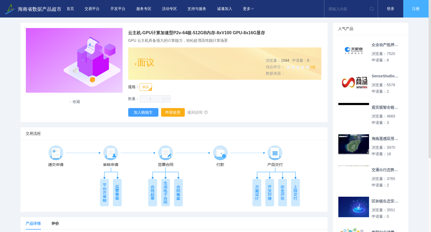Viewport: 431px width, 232px height.
Task: Open the 企业动产抵押 product title
Action: (385, 45)
